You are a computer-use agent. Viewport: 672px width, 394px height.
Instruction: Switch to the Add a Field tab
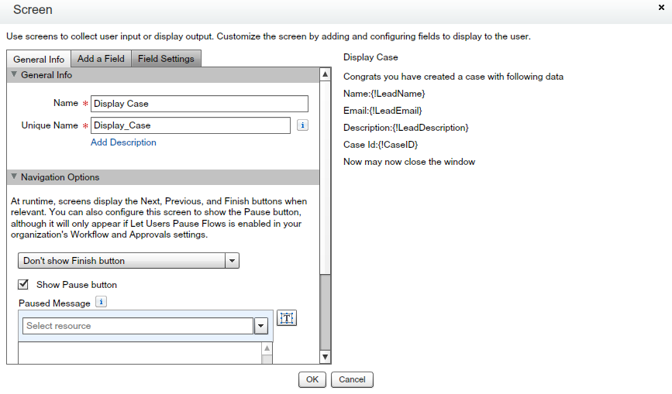(101, 59)
